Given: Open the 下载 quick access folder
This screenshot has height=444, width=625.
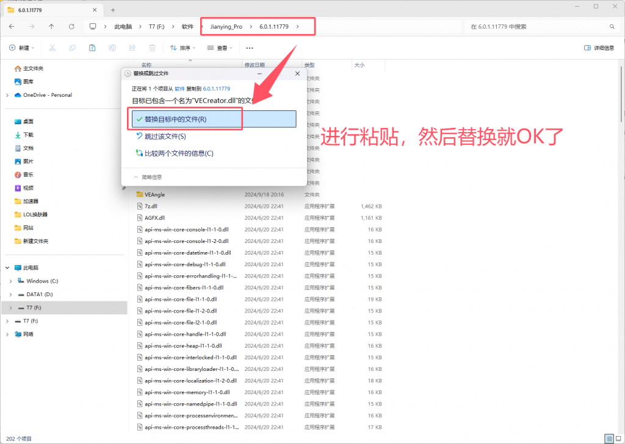Looking at the screenshot, I should click(x=24, y=135).
